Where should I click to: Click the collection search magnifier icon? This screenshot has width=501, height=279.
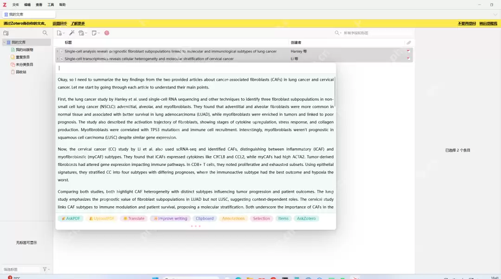click(45, 33)
